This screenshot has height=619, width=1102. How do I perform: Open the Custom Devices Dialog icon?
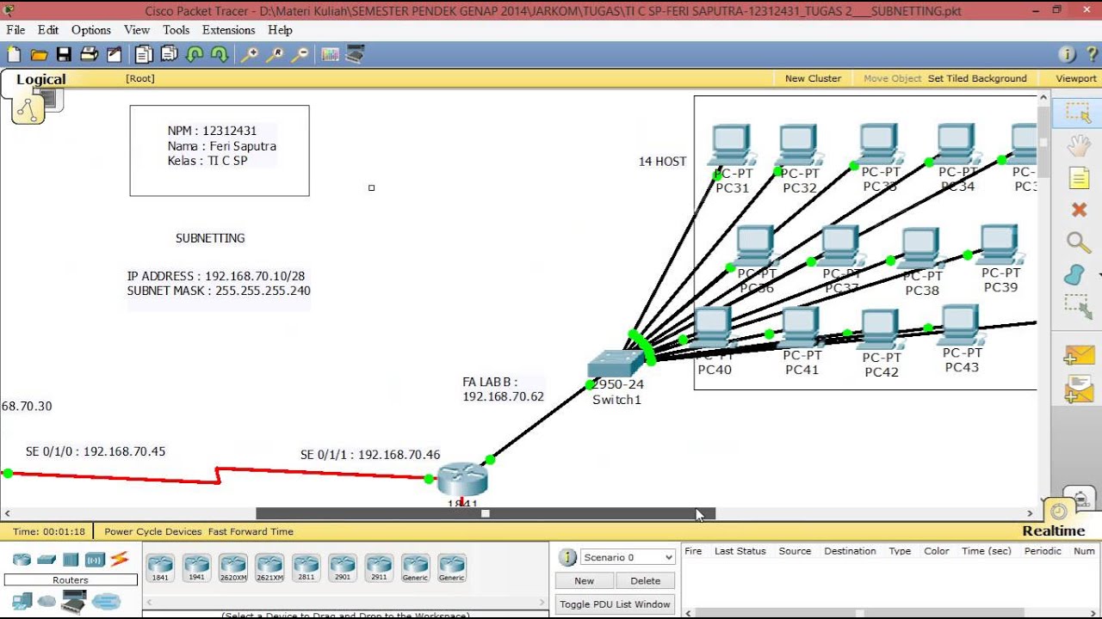[355, 54]
